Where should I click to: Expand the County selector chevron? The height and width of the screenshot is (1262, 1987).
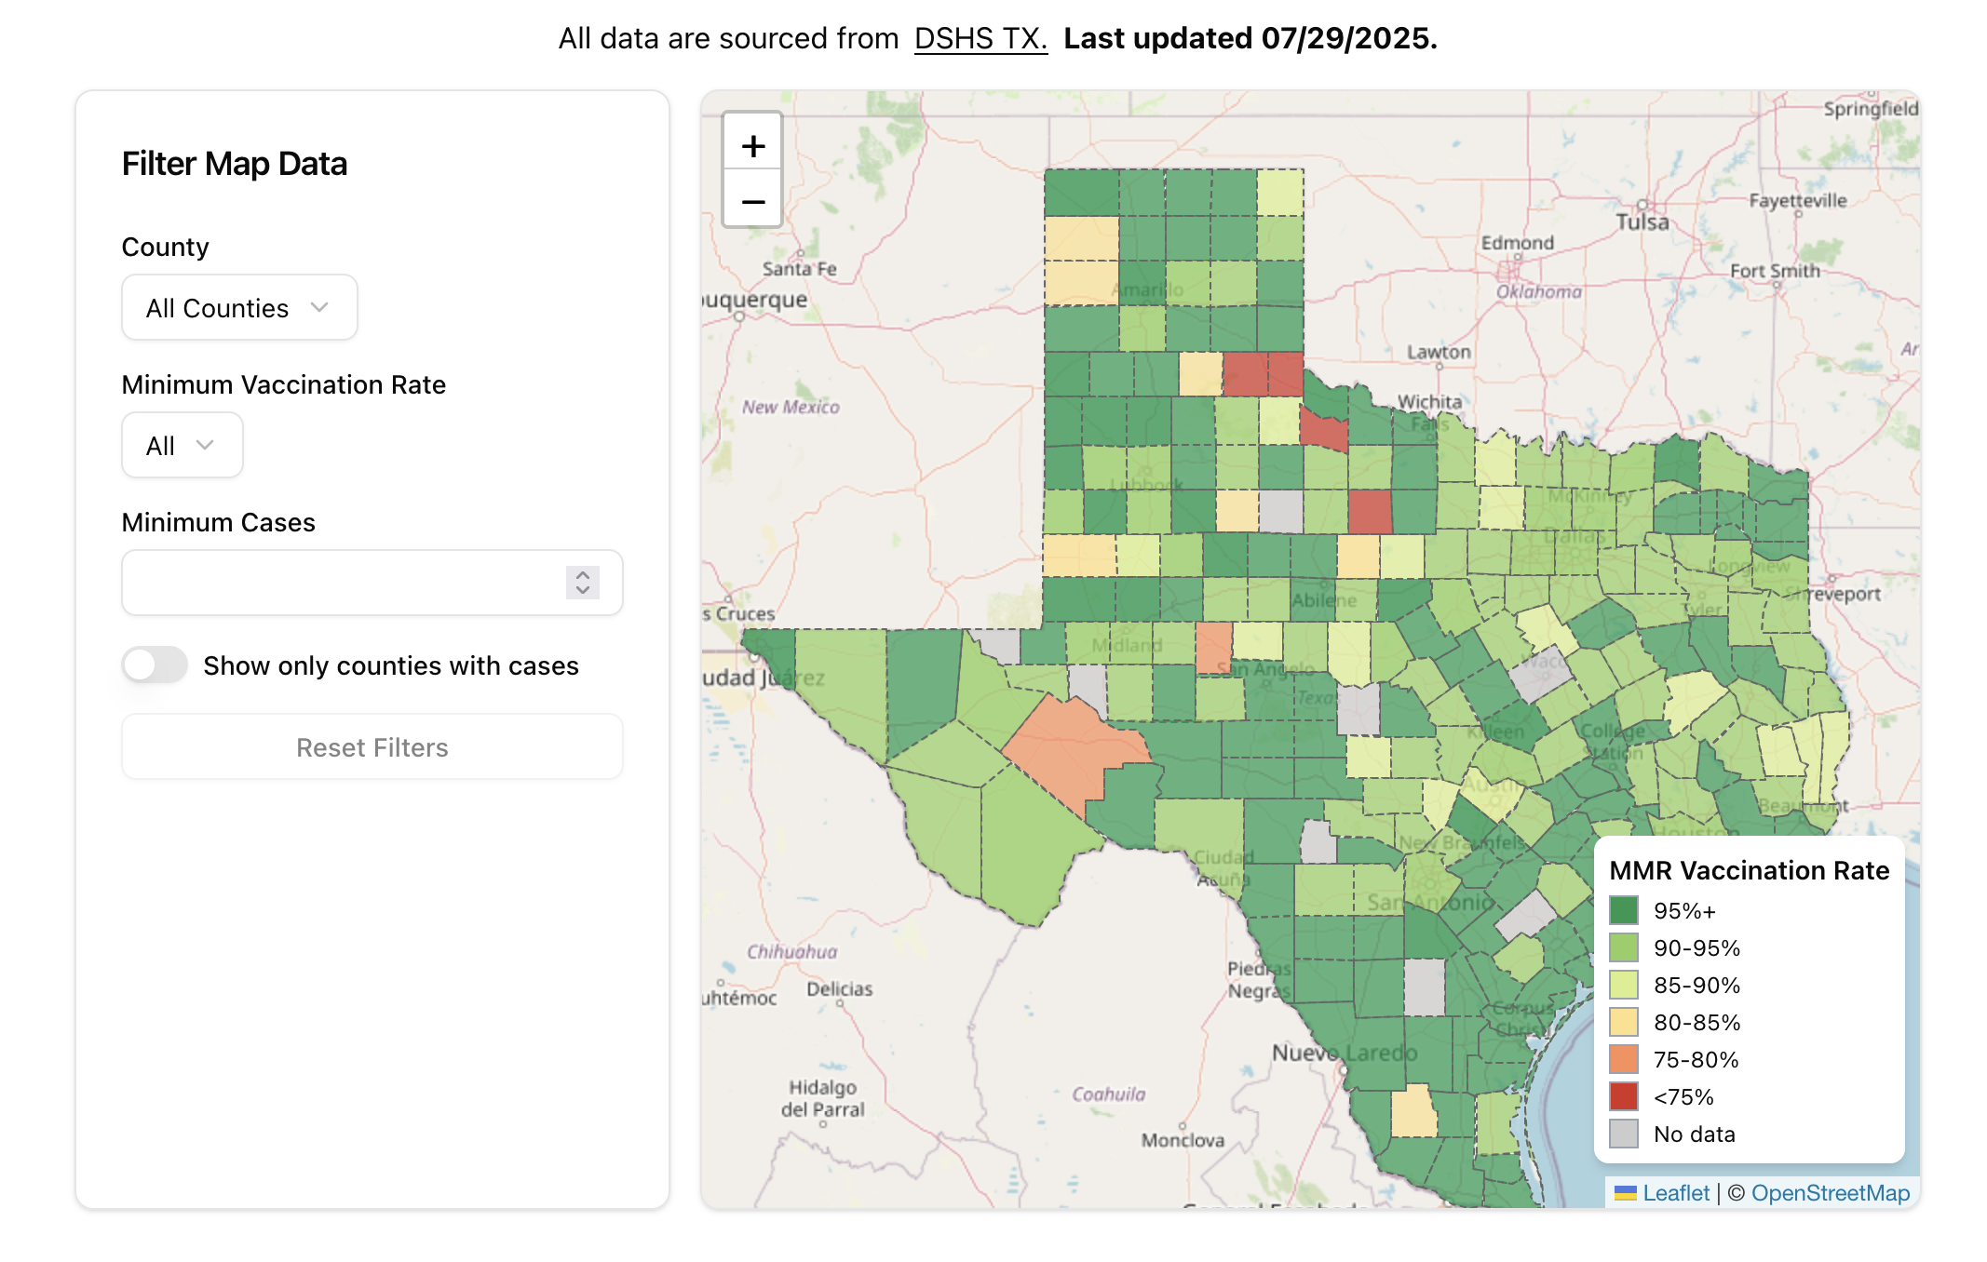pyautogui.click(x=319, y=307)
